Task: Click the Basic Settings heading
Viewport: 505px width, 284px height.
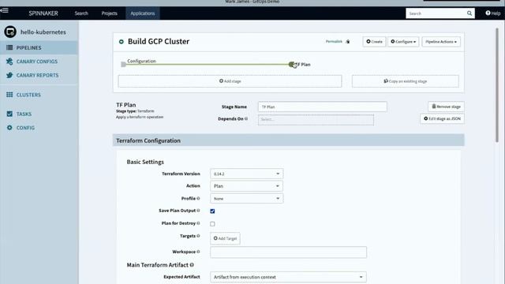Action: 145,162
